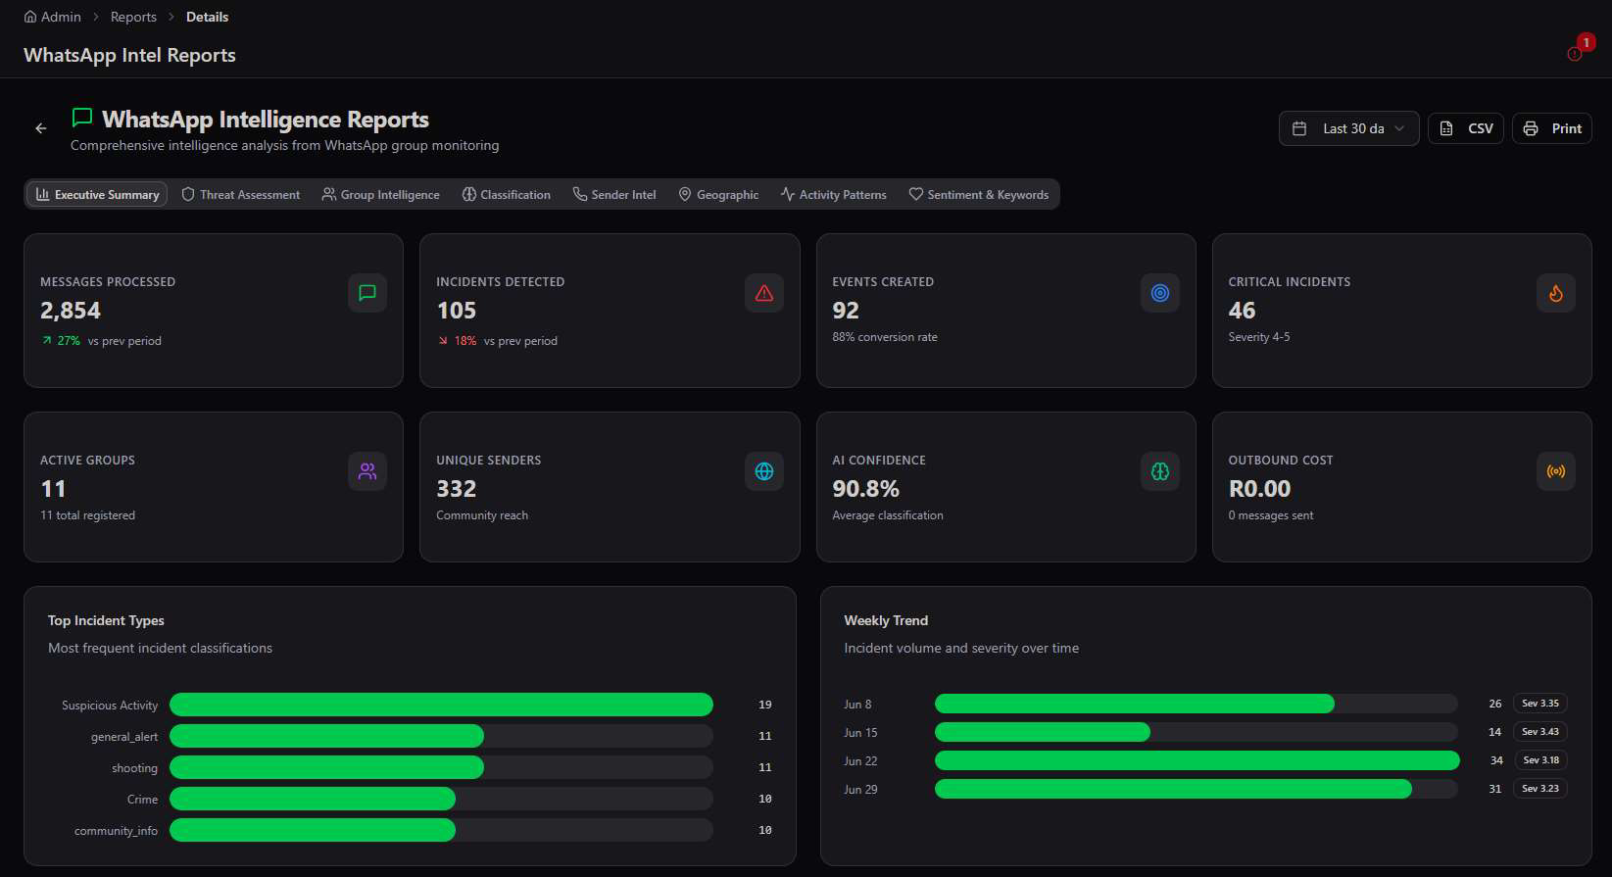Click the printer icon
This screenshot has height=877, width=1612.
tap(1531, 128)
